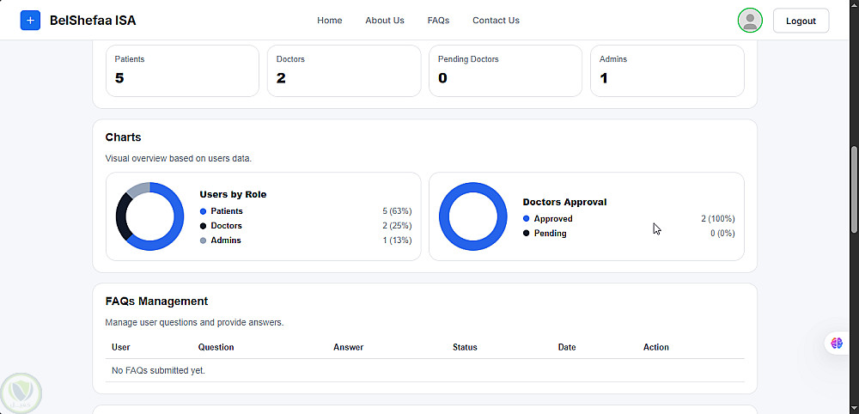Click the Doctors Approval donut chart
The width and height of the screenshot is (859, 414).
tap(473, 216)
